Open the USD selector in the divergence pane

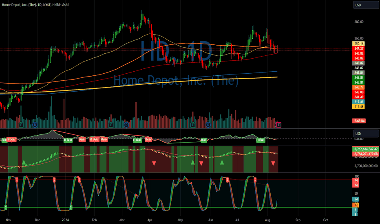(366, 134)
